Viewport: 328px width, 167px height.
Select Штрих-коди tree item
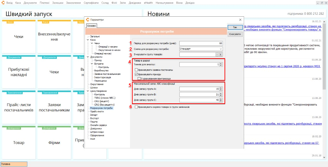97,132
